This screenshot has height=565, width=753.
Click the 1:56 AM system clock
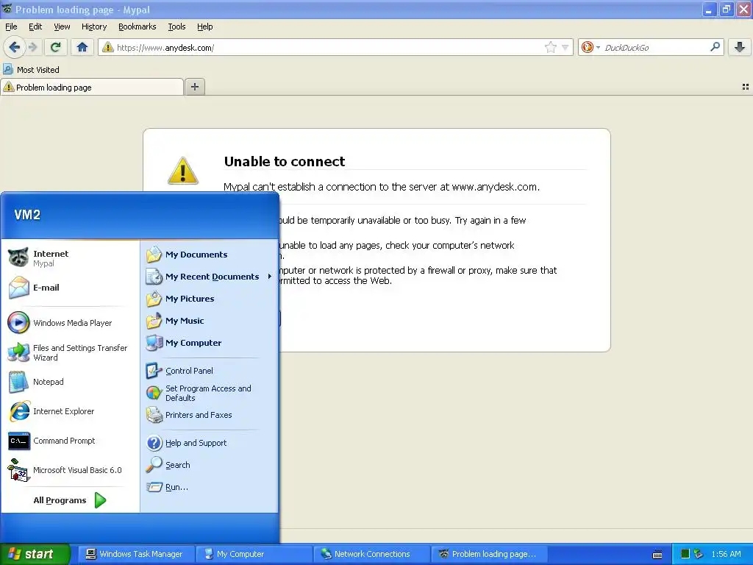[726, 554]
